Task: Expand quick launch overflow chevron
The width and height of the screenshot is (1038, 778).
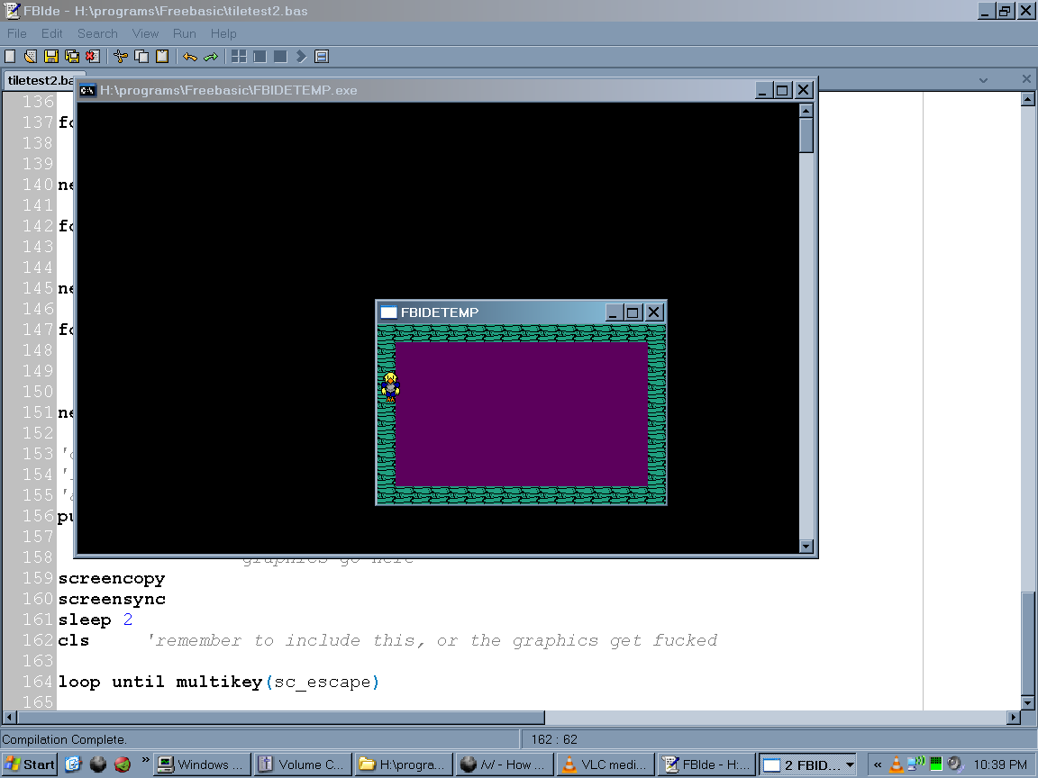Action: (x=146, y=761)
